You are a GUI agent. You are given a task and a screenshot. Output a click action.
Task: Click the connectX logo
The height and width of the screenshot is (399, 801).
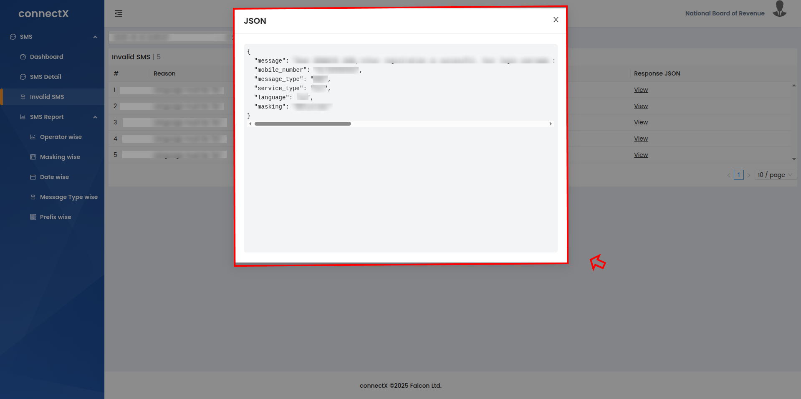coord(43,14)
